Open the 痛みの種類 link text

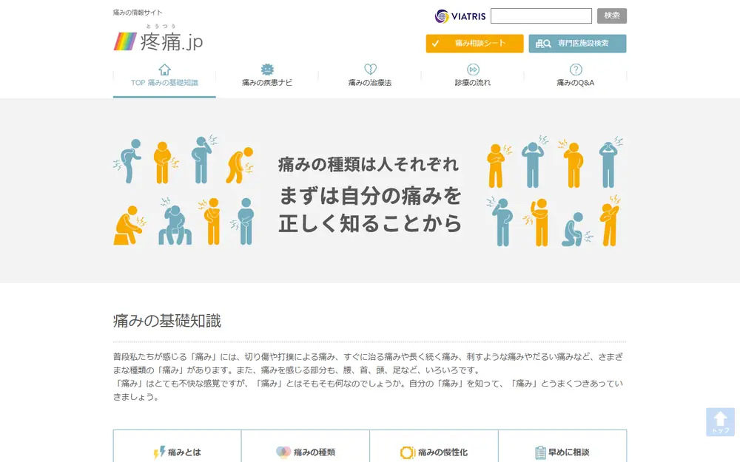[314, 452]
